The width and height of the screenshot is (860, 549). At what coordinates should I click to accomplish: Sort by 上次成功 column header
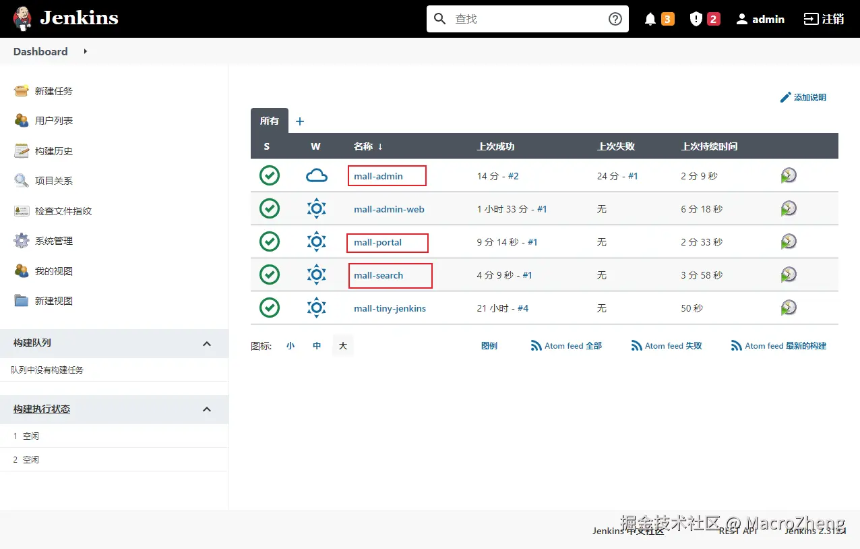[x=495, y=146]
